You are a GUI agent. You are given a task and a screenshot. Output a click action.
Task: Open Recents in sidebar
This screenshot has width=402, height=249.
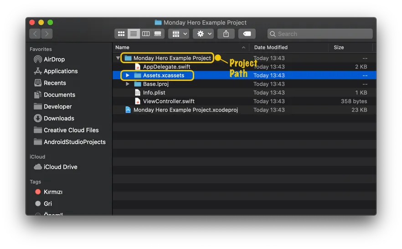click(x=50, y=83)
